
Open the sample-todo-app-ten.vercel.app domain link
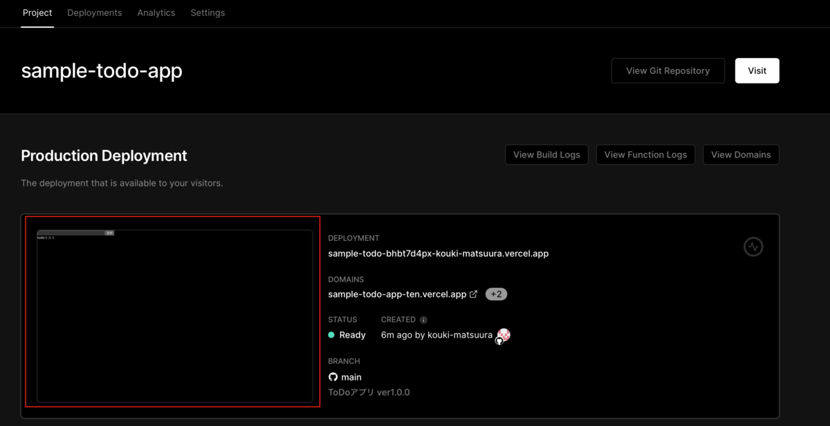tap(397, 294)
